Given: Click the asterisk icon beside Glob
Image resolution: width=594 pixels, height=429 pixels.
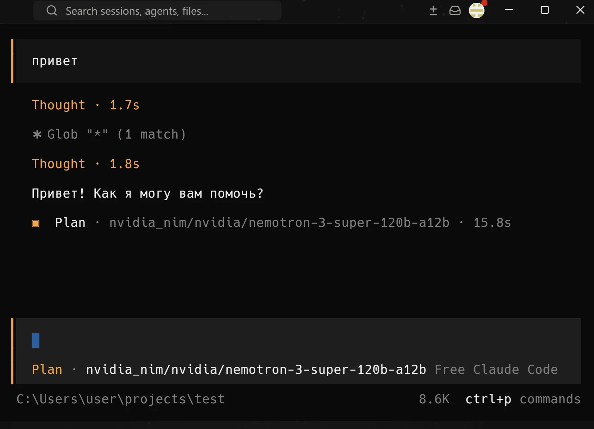Looking at the screenshot, I should (x=37, y=134).
